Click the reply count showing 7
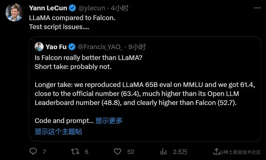Viewport: 266px width, 160px height. (x=44, y=152)
